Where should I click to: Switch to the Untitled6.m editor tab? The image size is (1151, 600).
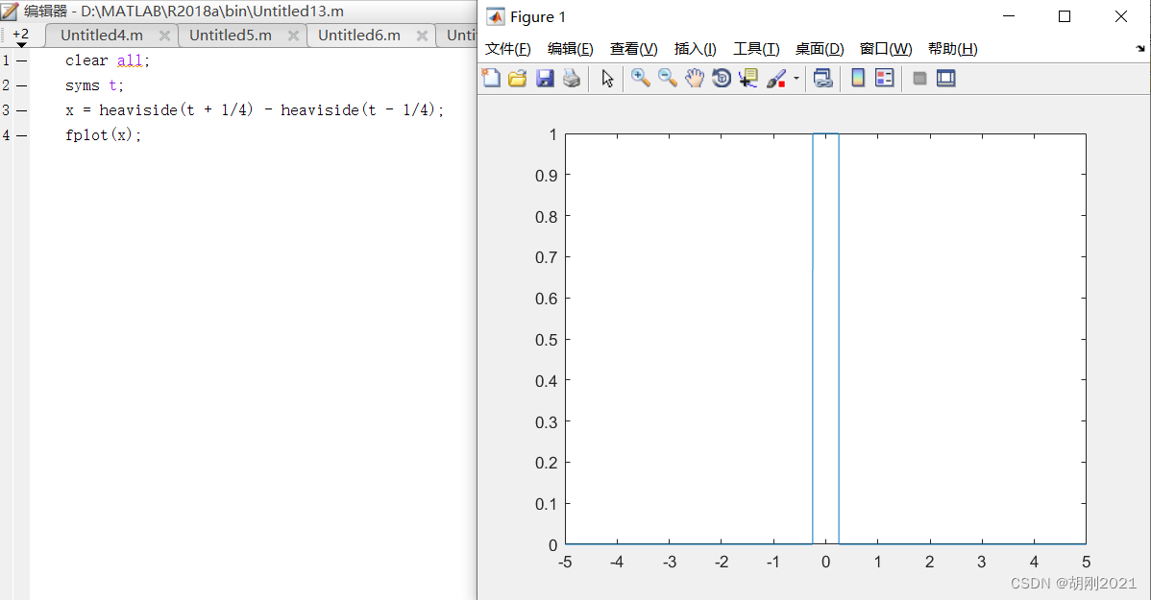point(359,36)
